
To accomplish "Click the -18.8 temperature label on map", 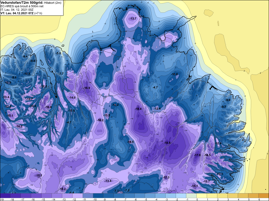I will click(167, 143).
